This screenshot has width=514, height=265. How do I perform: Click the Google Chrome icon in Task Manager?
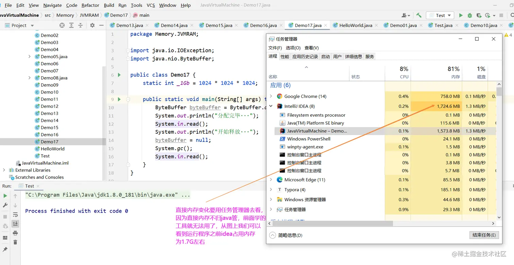click(280, 96)
